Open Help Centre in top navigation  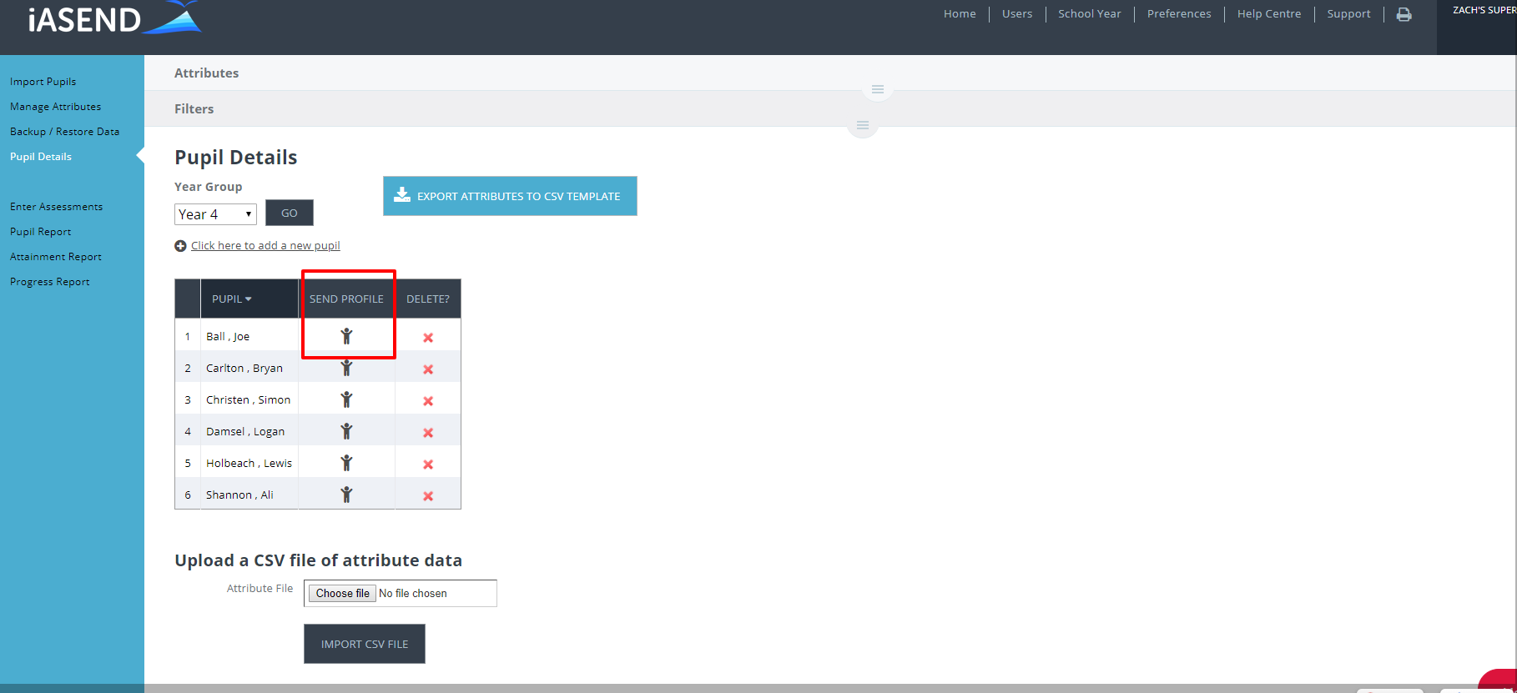(1269, 14)
